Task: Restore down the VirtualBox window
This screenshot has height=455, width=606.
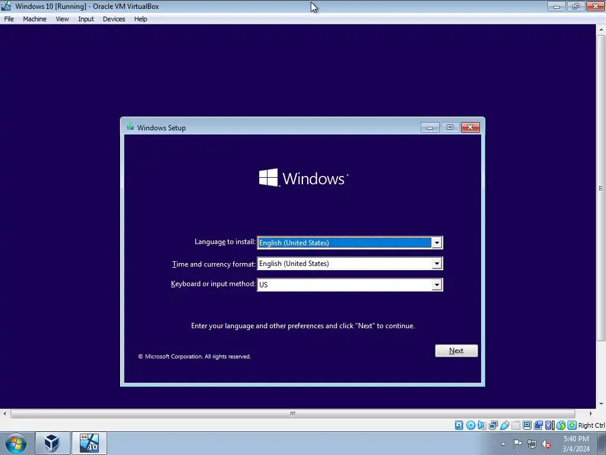Action: coord(575,6)
